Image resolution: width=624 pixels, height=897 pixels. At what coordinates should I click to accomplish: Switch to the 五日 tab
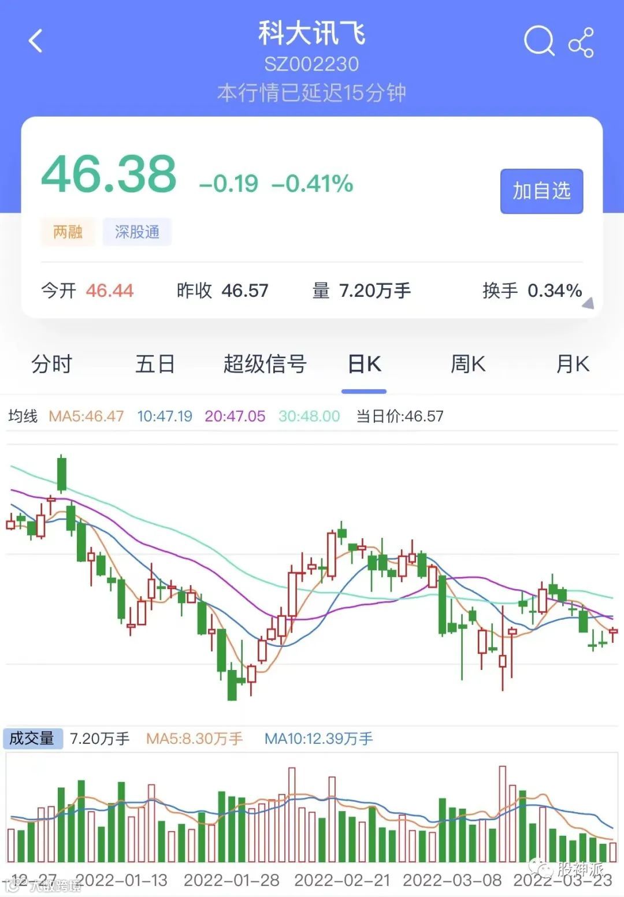click(x=155, y=364)
